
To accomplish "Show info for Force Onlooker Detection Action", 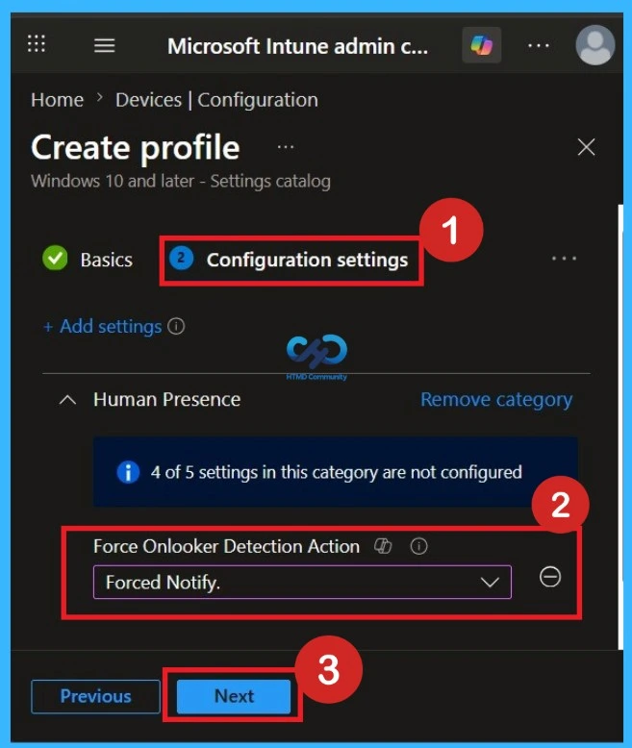I will (x=418, y=546).
